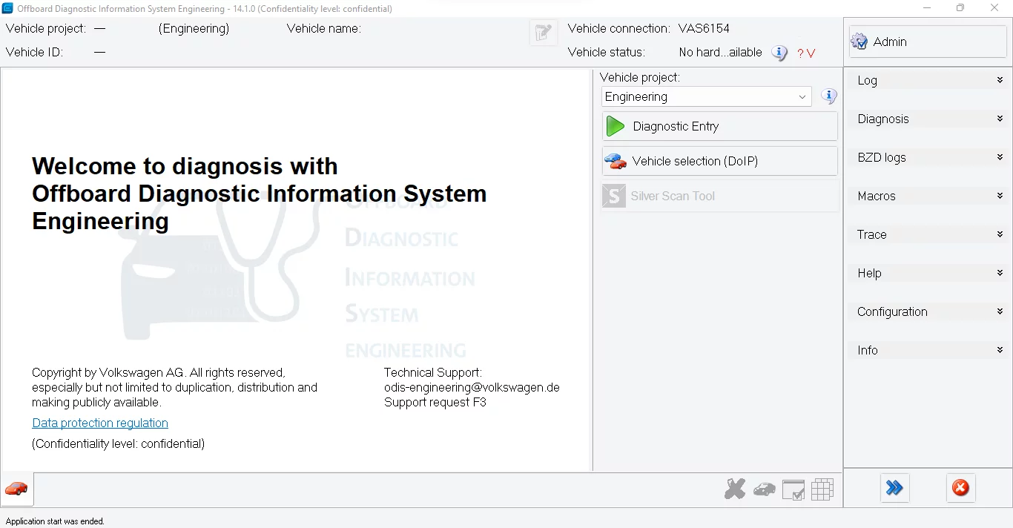The image size is (1013, 528).
Task: Open the Configuration panel
Action: point(928,311)
